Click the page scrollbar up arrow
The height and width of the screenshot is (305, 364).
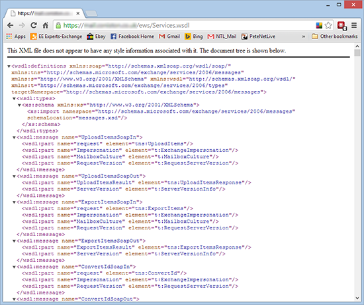tap(357, 46)
